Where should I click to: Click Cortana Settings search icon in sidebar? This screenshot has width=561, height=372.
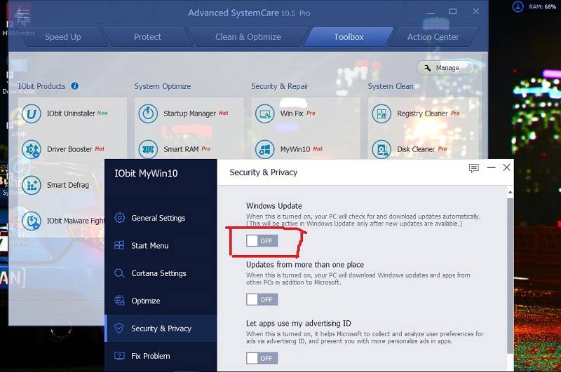point(119,273)
